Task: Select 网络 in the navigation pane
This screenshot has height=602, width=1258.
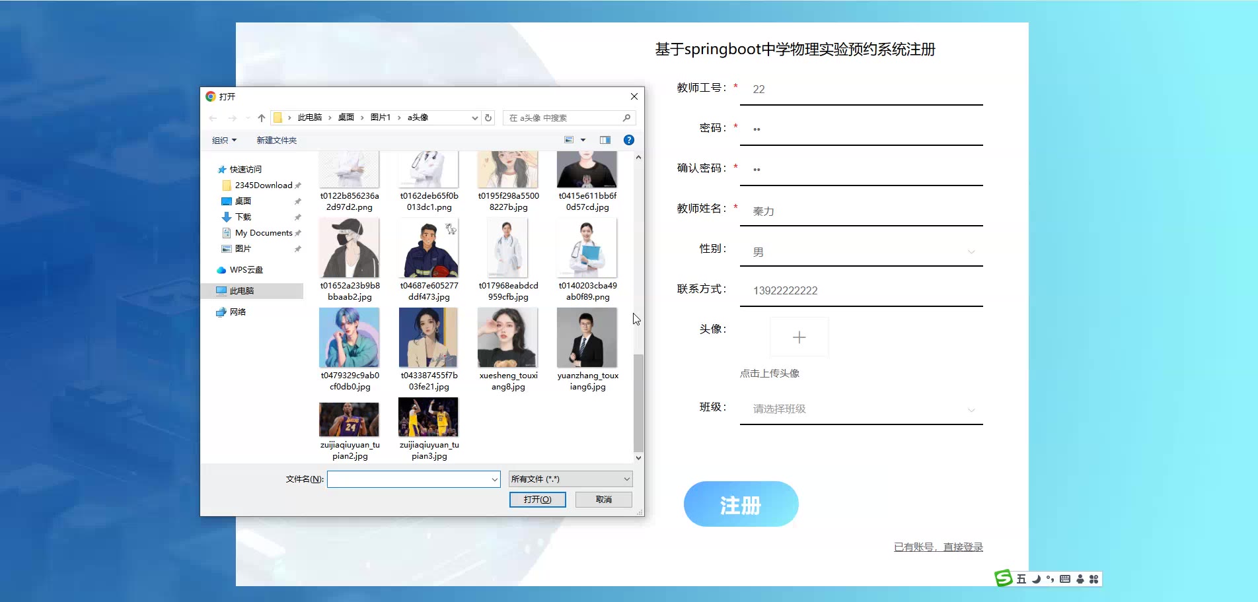Action: 238,312
